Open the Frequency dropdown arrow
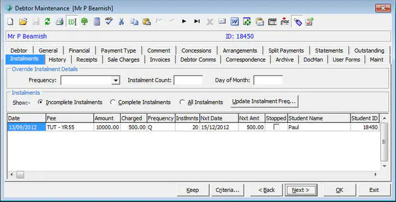 (116, 81)
